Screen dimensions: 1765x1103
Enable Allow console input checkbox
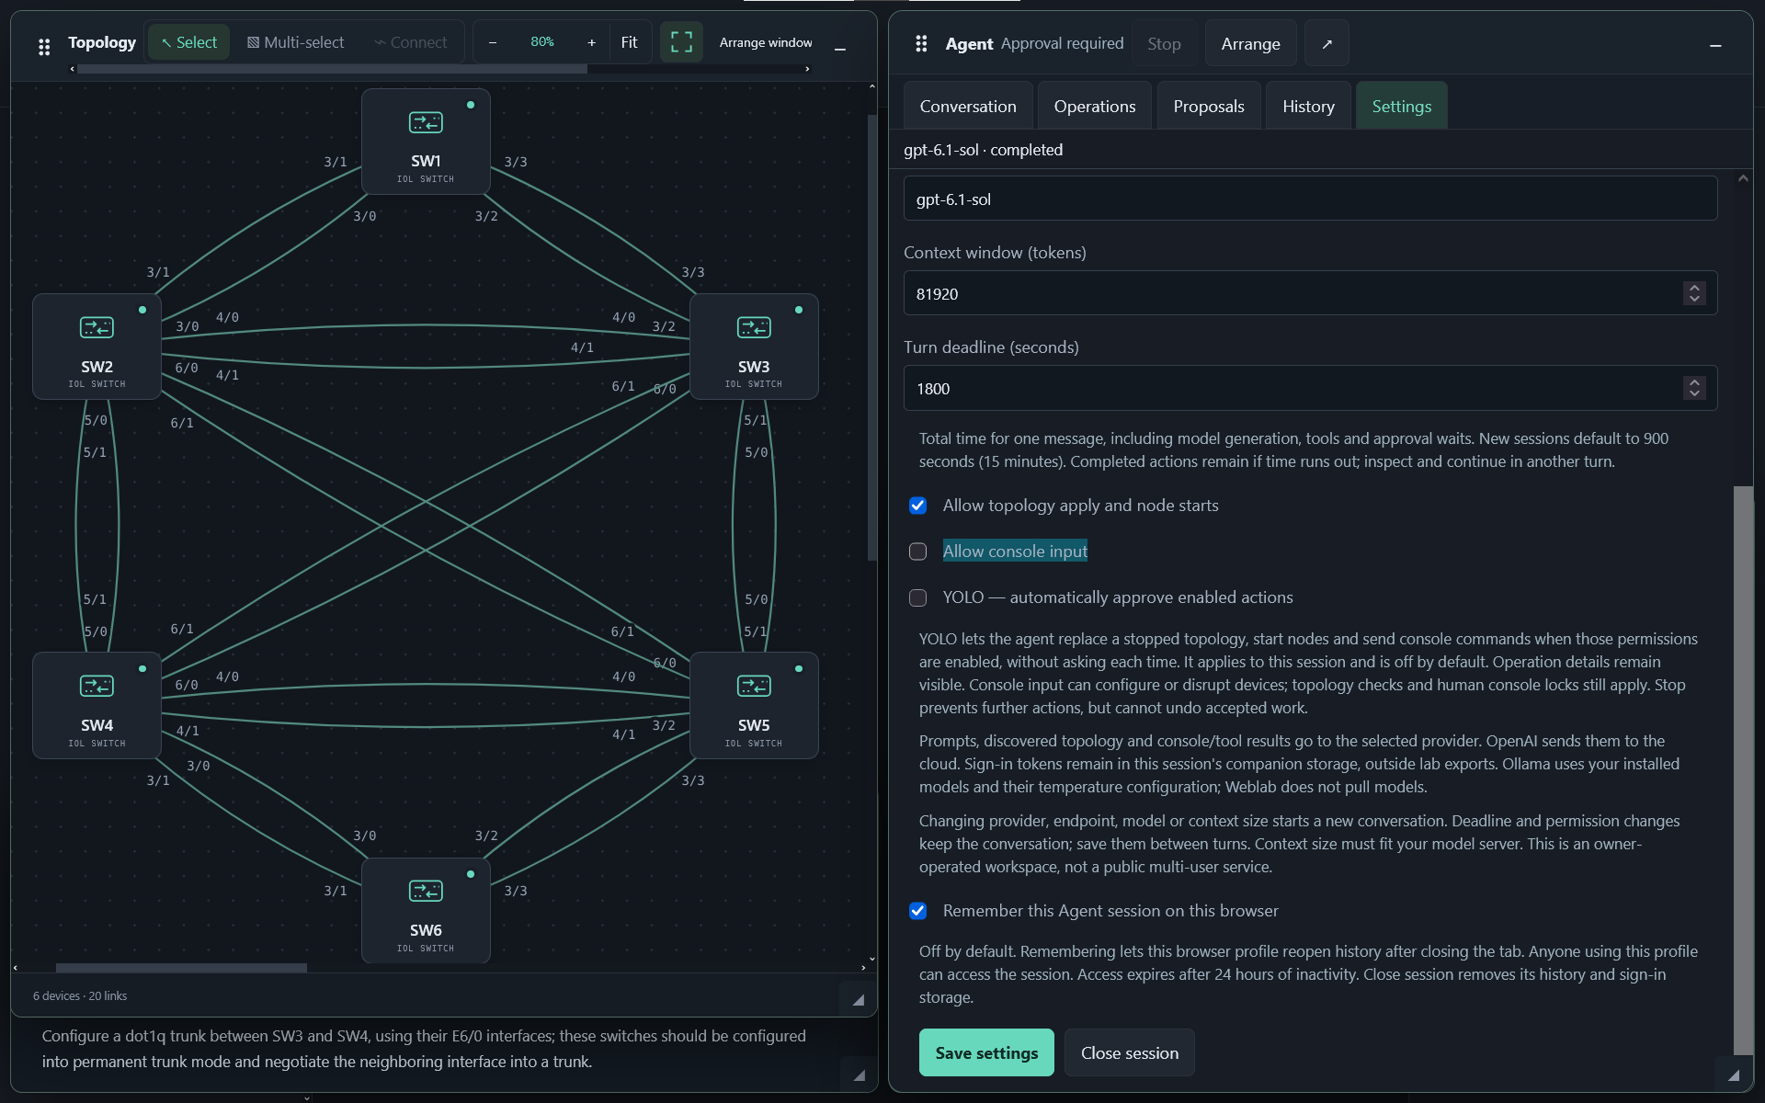pos(917,551)
